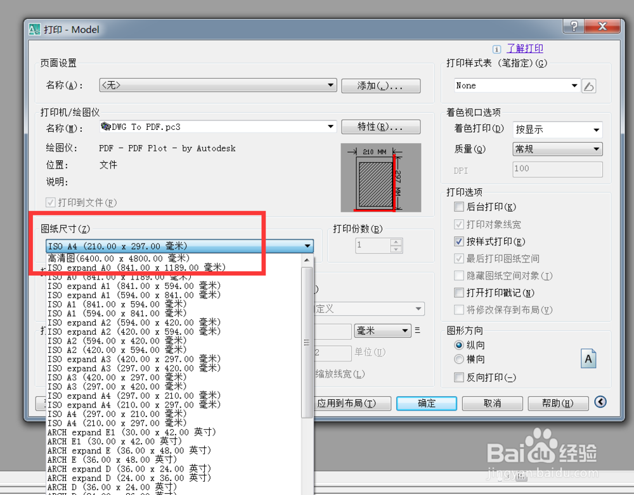Click the 特性(R)... button

click(380, 127)
